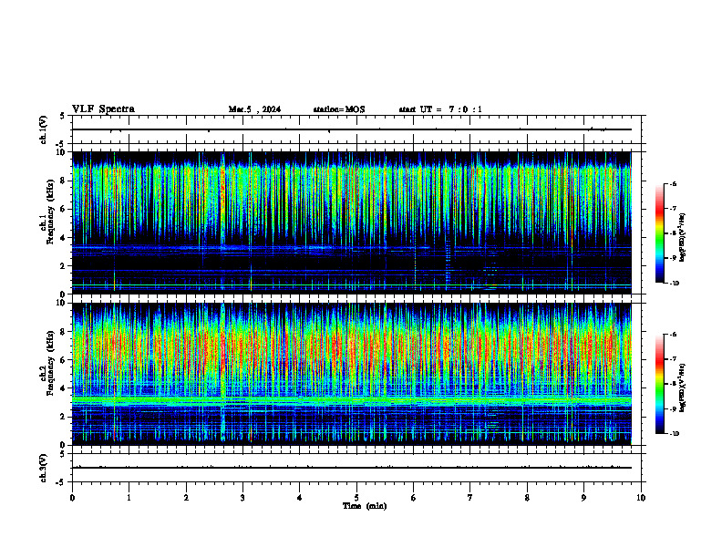Screen dimensions: 722x558
Task: Click the ch.1(V) waveform axis label
Action: coord(43,129)
